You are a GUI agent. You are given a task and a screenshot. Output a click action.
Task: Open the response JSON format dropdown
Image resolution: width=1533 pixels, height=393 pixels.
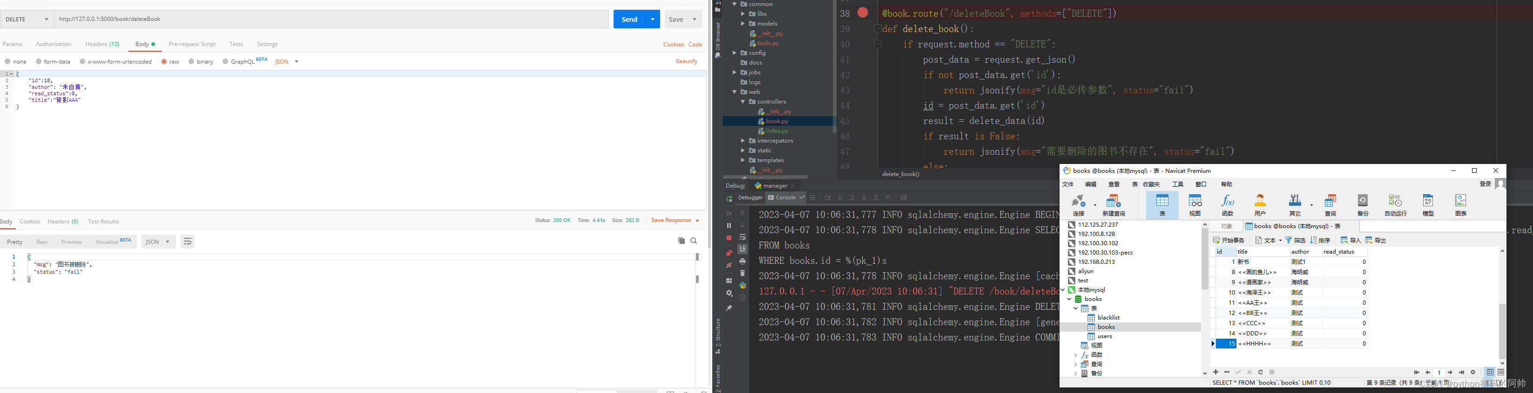click(158, 242)
